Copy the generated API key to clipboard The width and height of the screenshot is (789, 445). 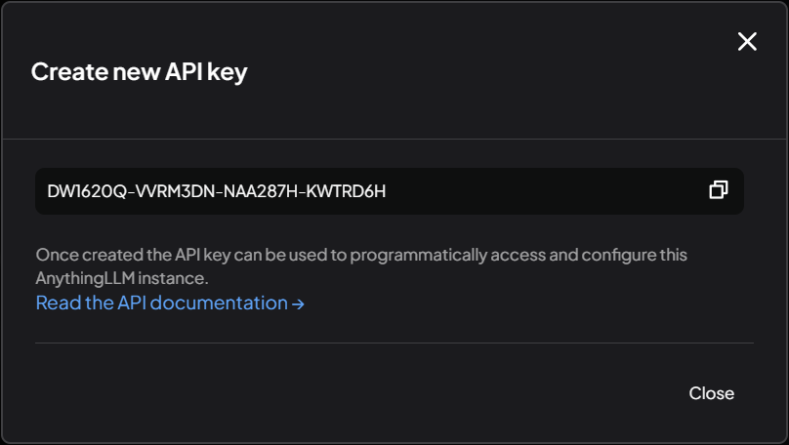click(x=718, y=190)
